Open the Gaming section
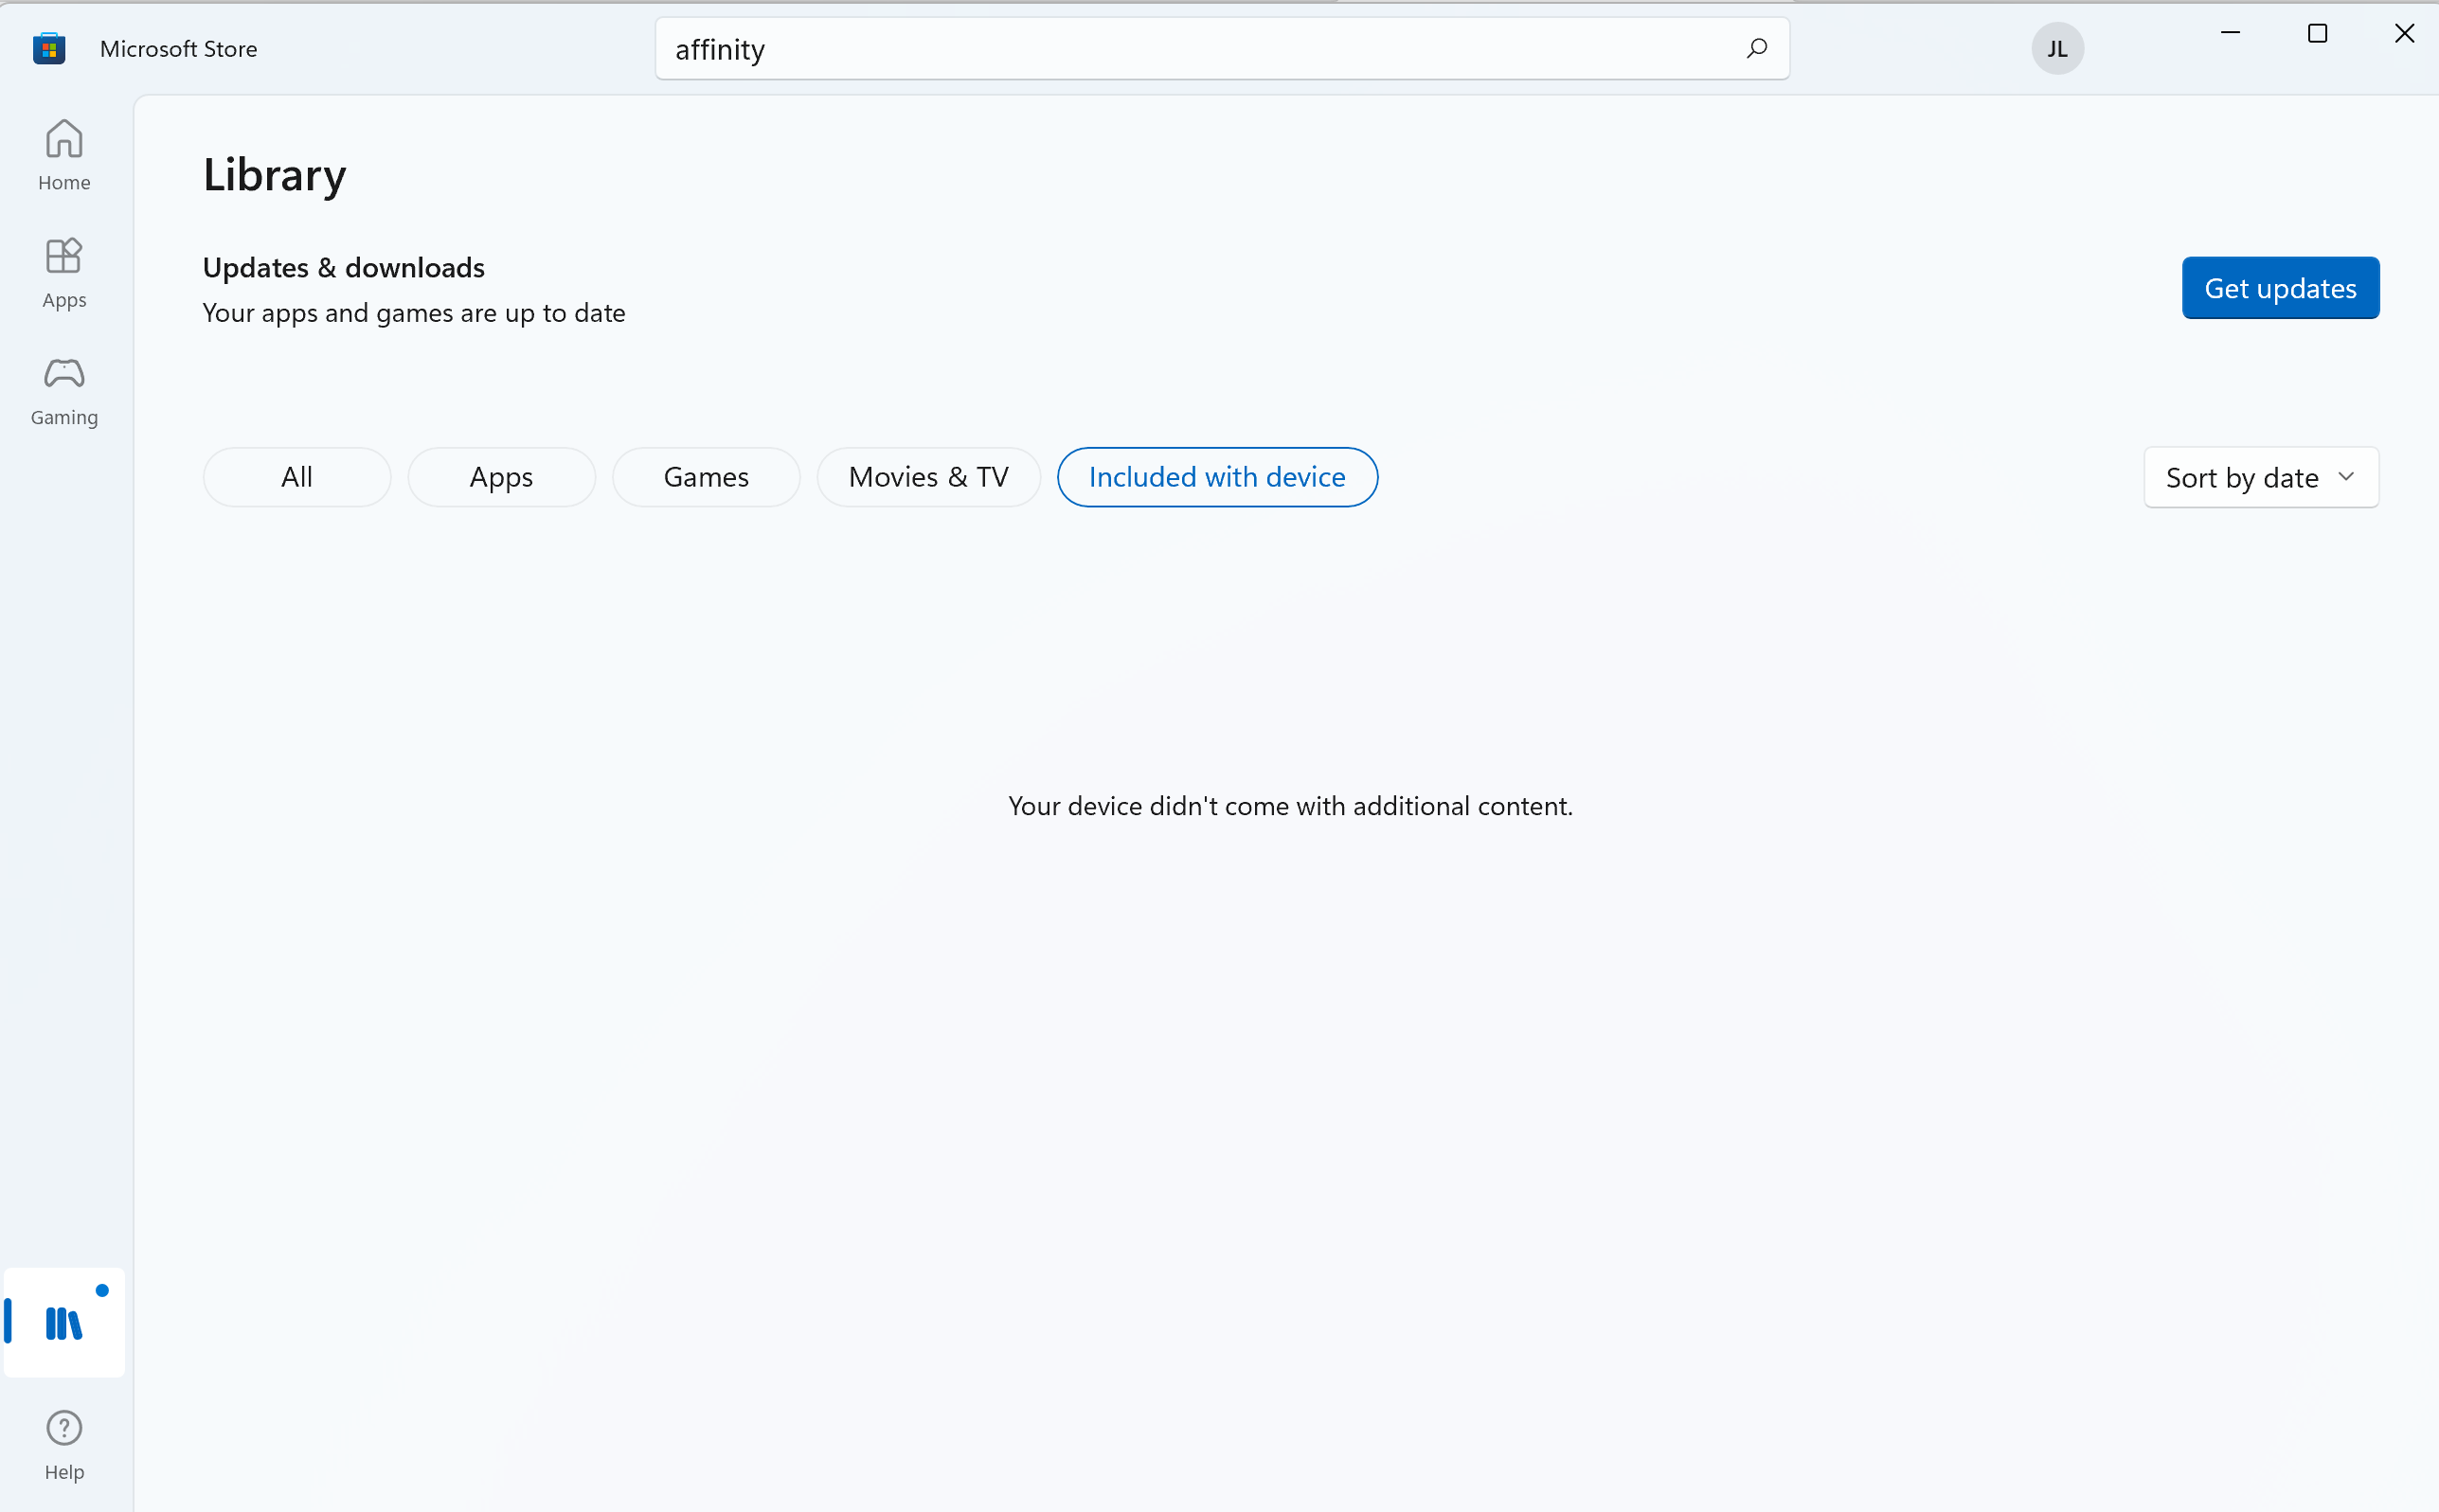Viewport: 2439px width, 1512px height. tap(64, 390)
